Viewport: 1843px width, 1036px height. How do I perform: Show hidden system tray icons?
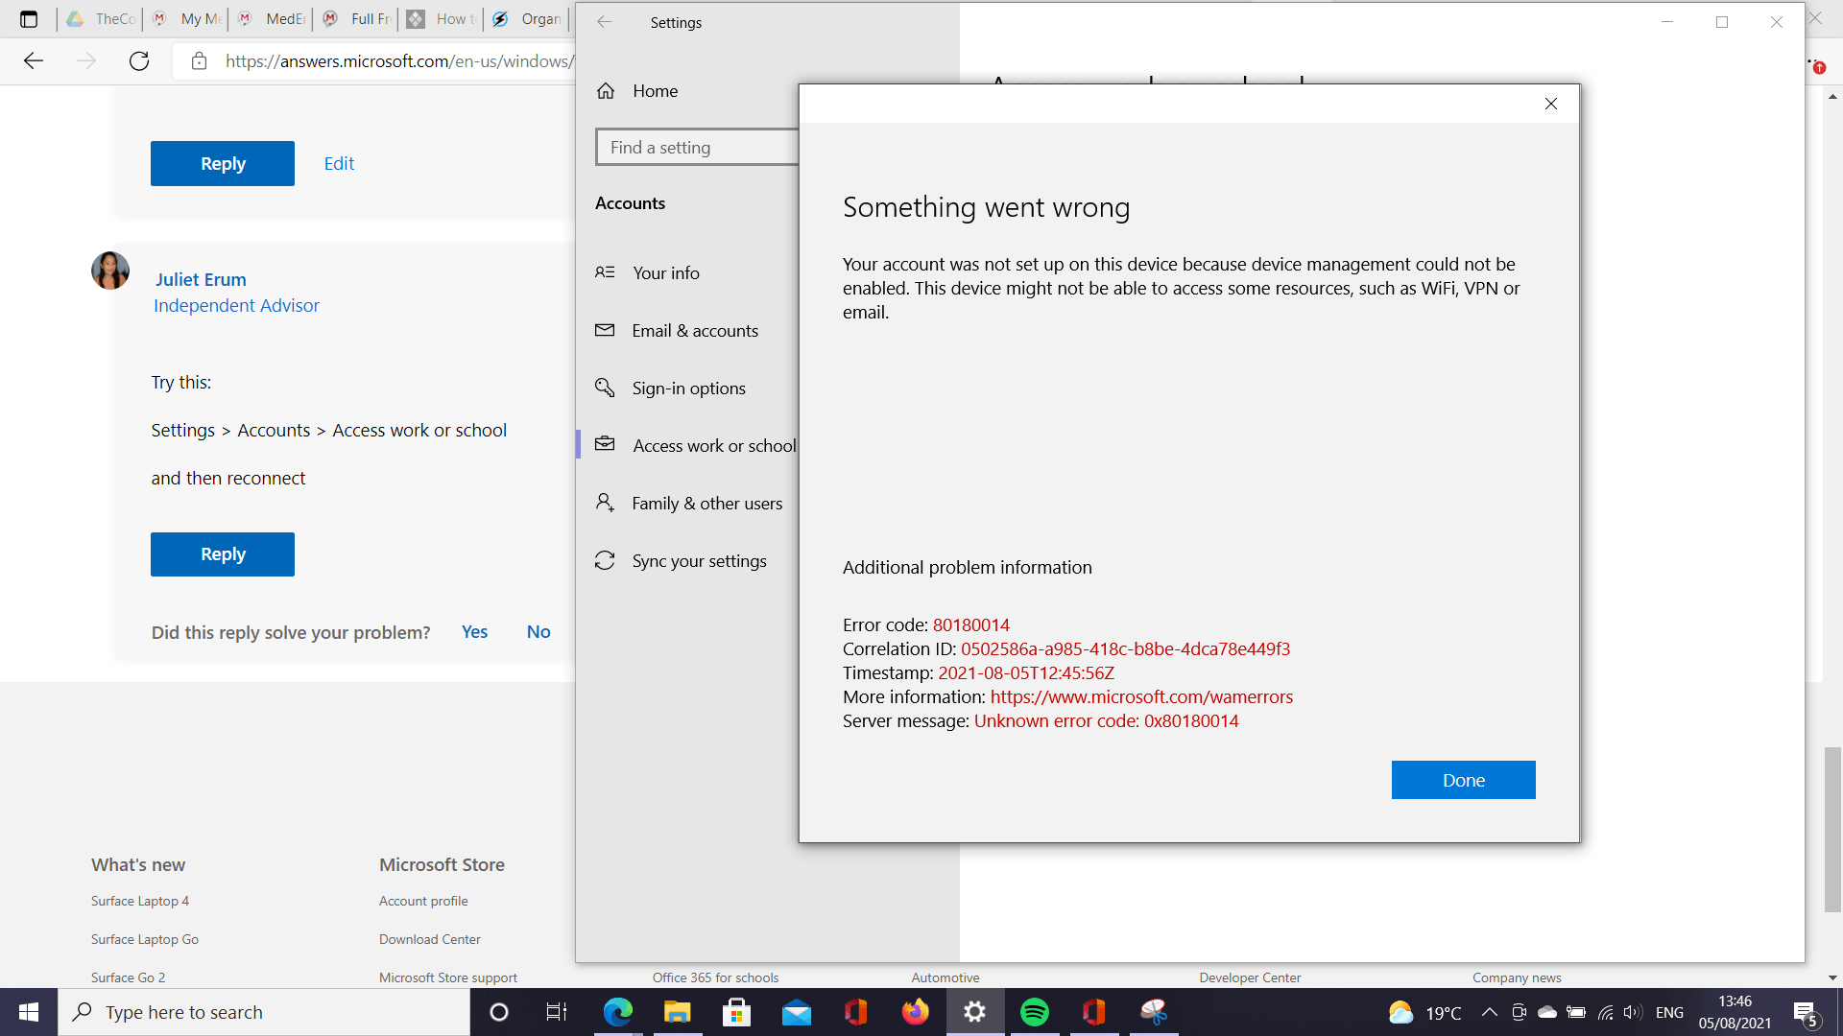pyautogui.click(x=1489, y=1012)
